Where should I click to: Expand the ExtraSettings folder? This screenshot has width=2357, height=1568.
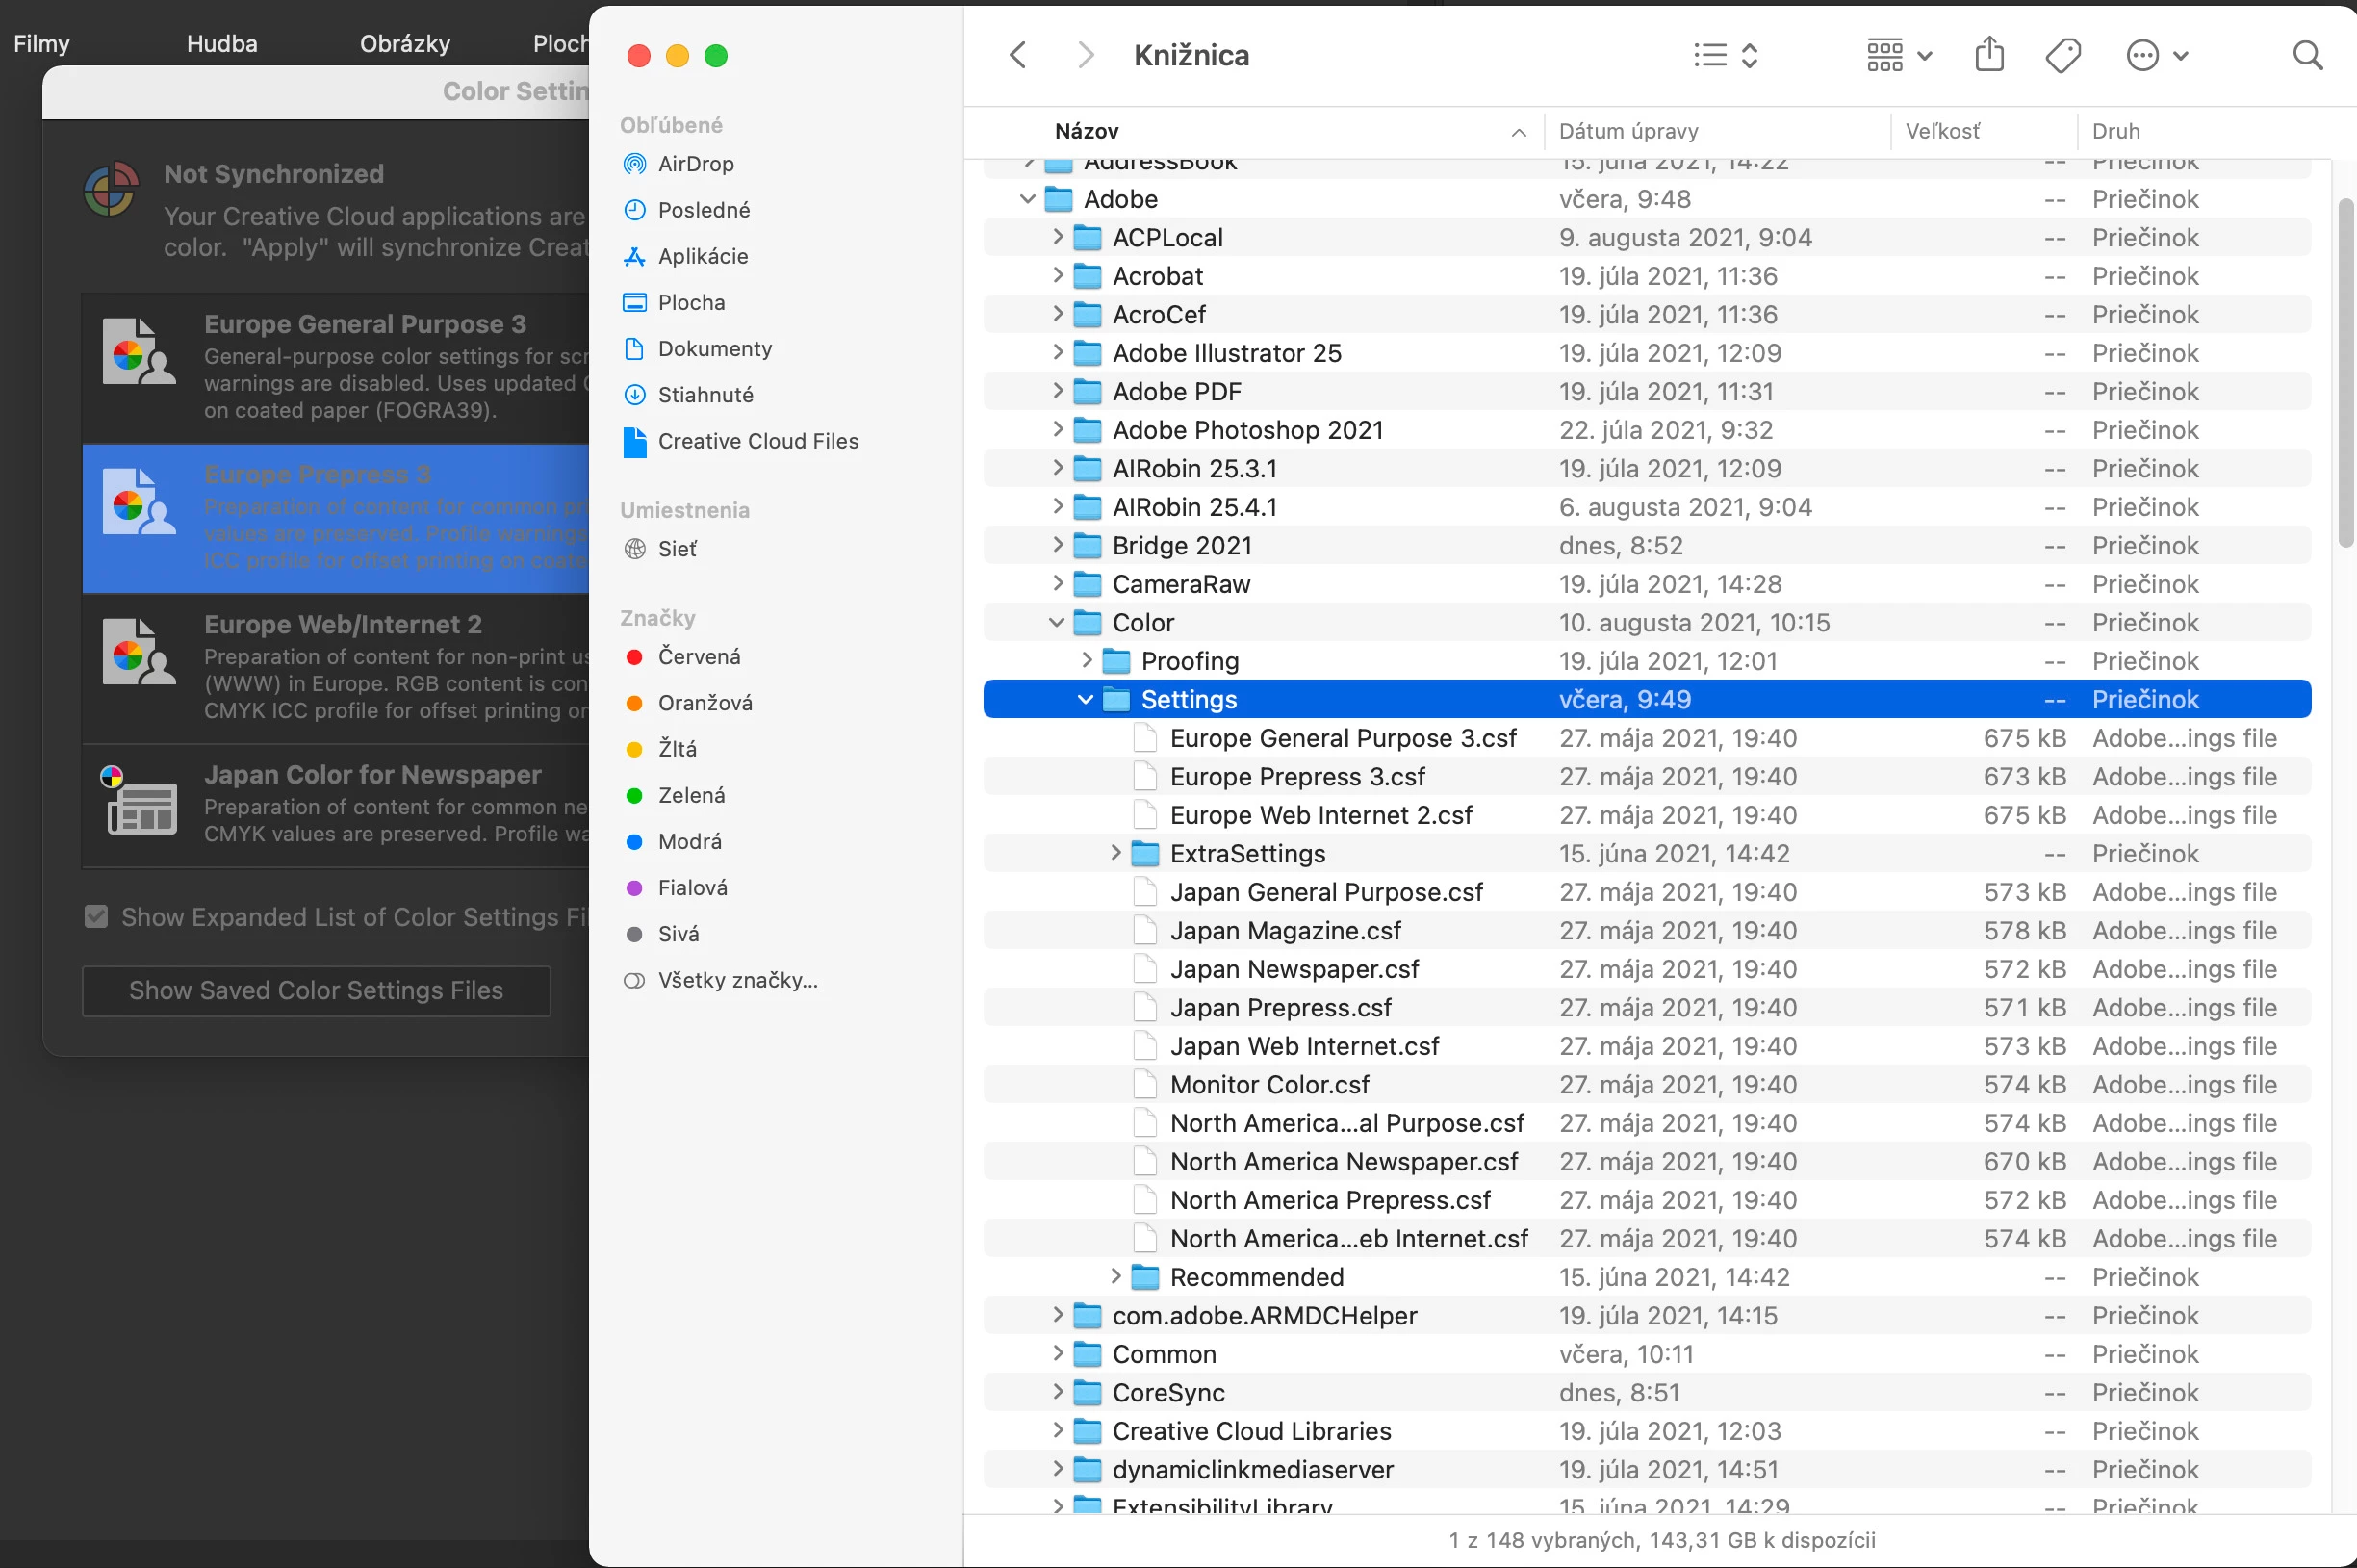[1115, 854]
